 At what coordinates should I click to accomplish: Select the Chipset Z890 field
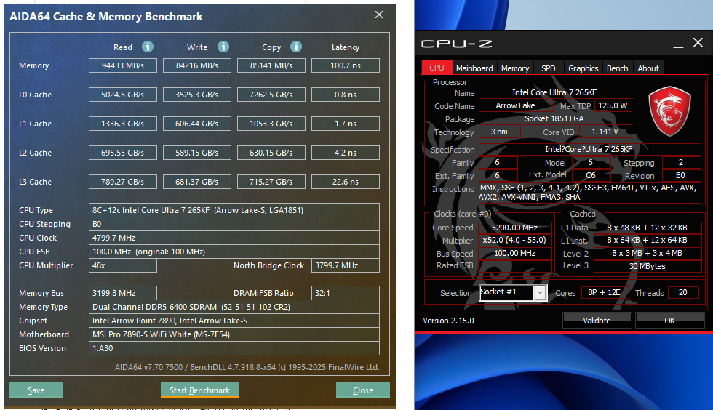[234, 321]
